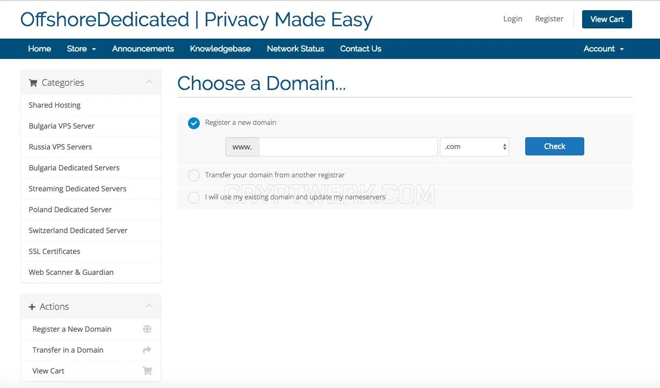Open Contact Us in the navigation bar

[x=361, y=49]
